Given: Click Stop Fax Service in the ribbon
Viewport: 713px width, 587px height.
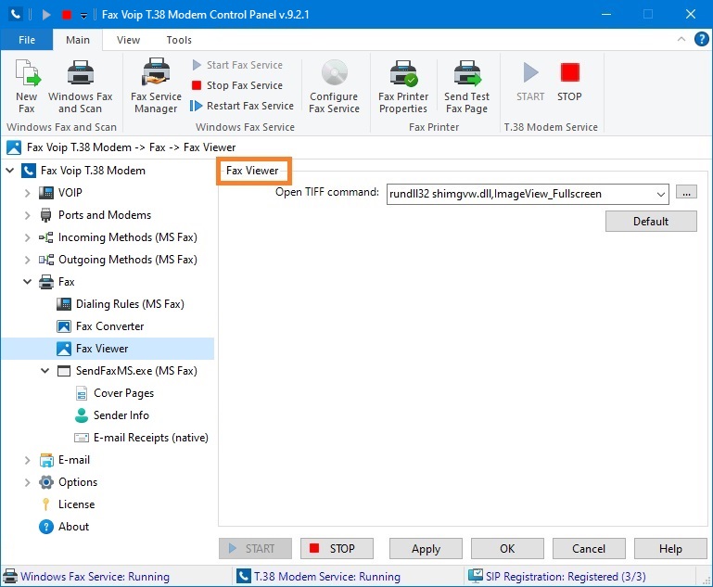Looking at the screenshot, I should (x=237, y=85).
